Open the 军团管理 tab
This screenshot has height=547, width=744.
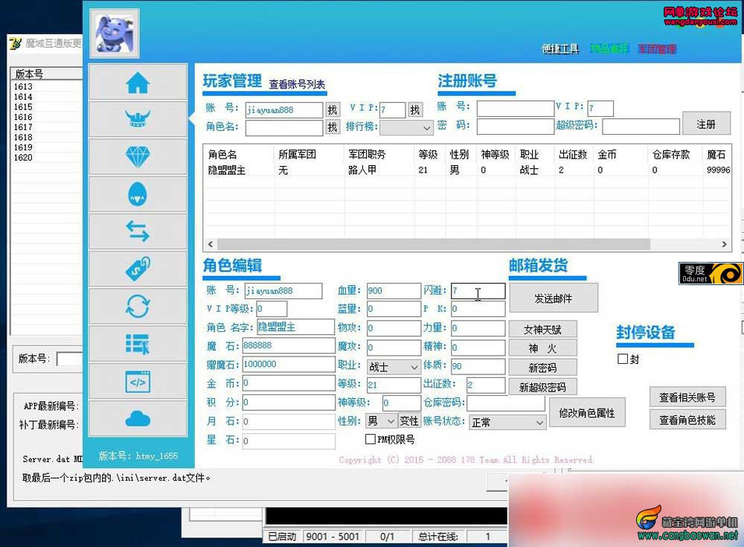click(x=657, y=49)
